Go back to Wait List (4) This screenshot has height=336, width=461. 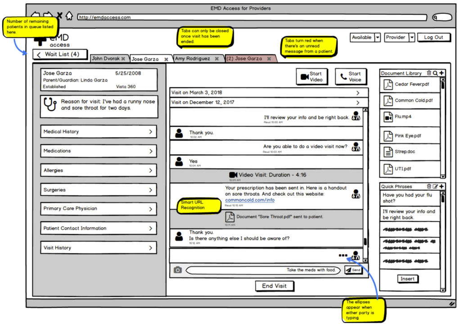[x=60, y=54]
